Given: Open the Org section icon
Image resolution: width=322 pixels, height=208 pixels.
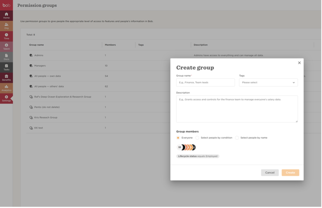Looking at the screenshot, I should point(6,24).
